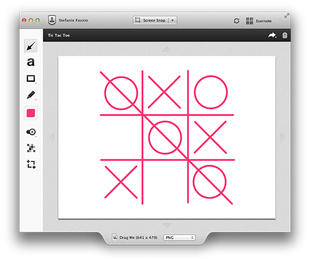Click the Screen Snap button

pyautogui.click(x=150, y=20)
